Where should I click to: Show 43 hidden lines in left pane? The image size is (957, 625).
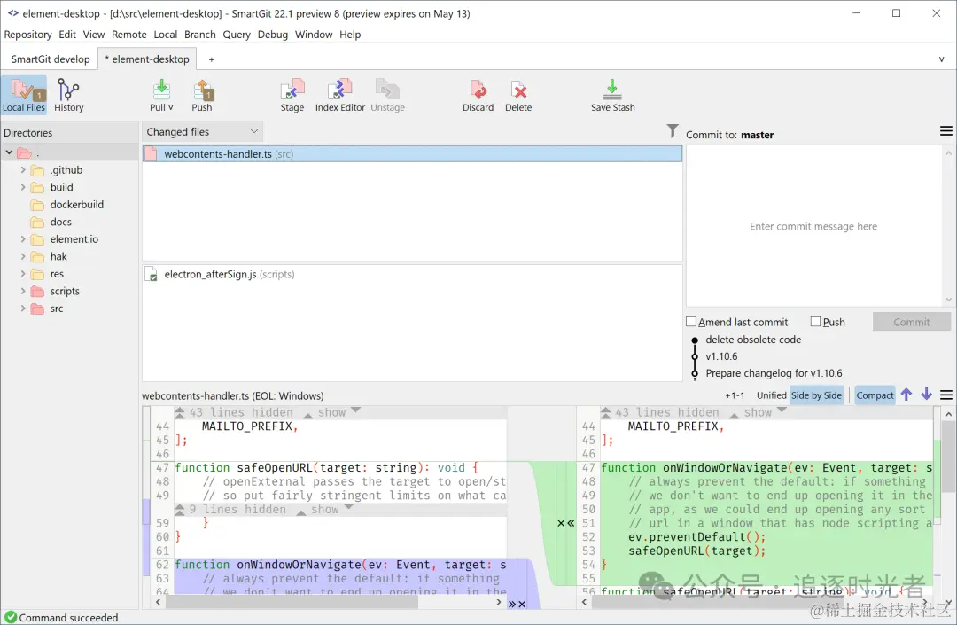pos(331,412)
